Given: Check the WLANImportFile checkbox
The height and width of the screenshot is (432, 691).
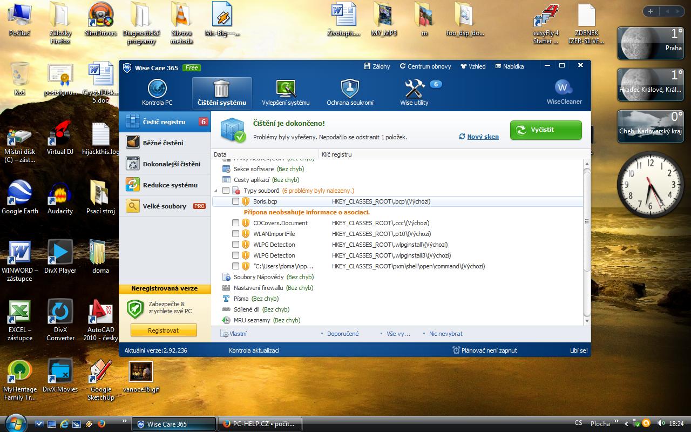Looking at the screenshot, I should tap(235, 234).
